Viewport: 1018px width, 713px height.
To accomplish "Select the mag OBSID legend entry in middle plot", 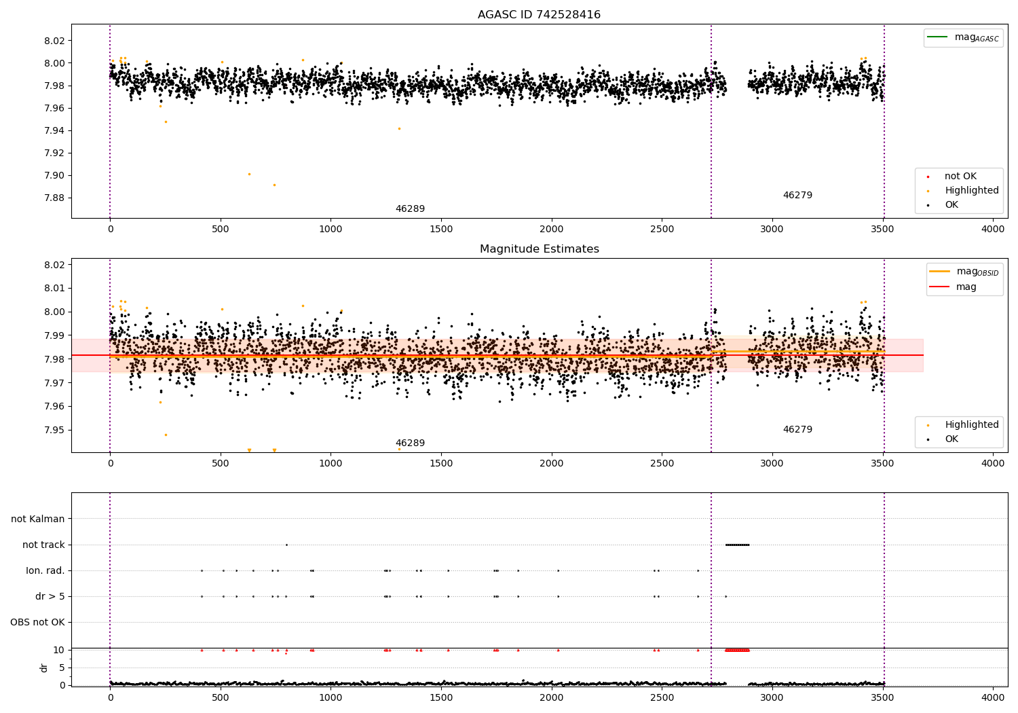I will pos(964,272).
